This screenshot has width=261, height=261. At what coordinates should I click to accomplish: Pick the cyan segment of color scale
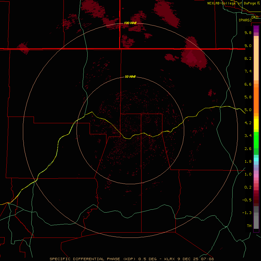(x=256, y=159)
